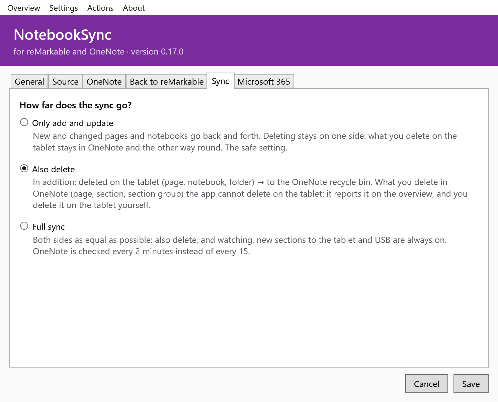Save the sync settings
The image size is (498, 402).
pyautogui.click(x=471, y=384)
